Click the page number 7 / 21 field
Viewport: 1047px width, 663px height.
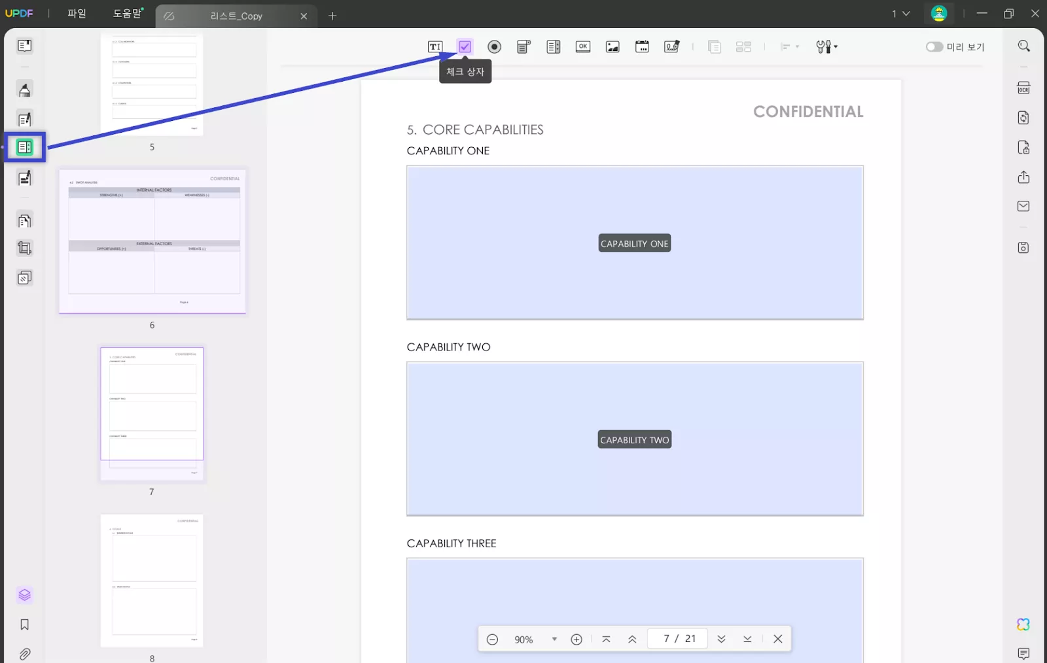(678, 639)
